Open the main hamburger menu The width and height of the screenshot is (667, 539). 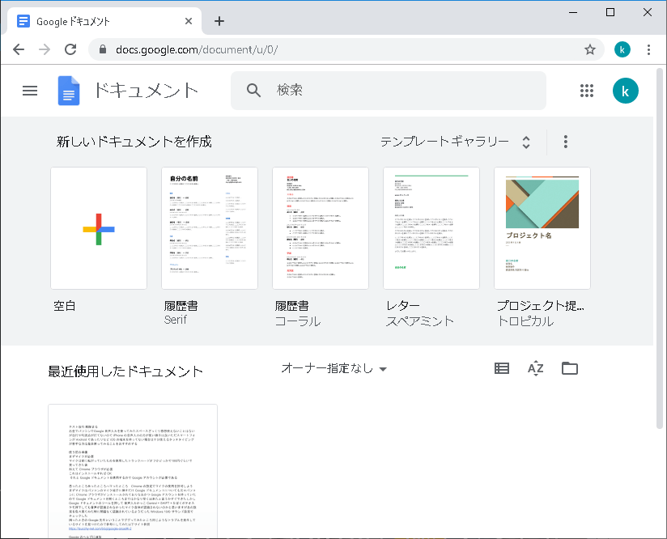click(x=30, y=91)
